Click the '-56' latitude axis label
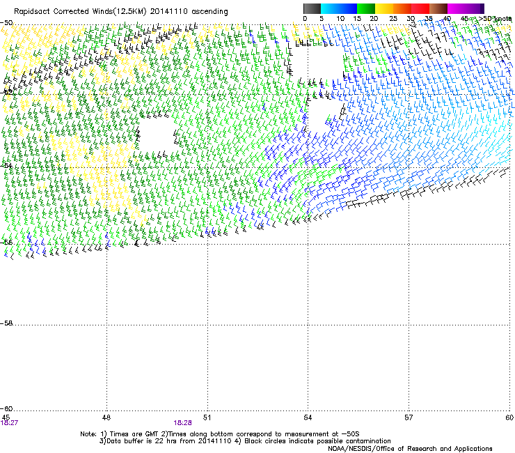This screenshot has width=515, height=453. (x=6, y=242)
